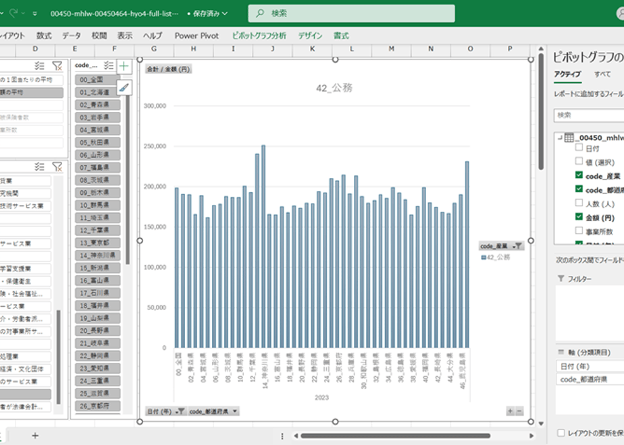Clear filter in slicer containing 技術サービス業
The image size is (624, 445).
click(57, 167)
